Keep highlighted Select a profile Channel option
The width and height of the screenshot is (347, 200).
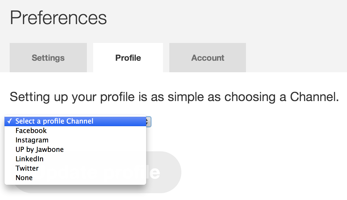[75, 121]
